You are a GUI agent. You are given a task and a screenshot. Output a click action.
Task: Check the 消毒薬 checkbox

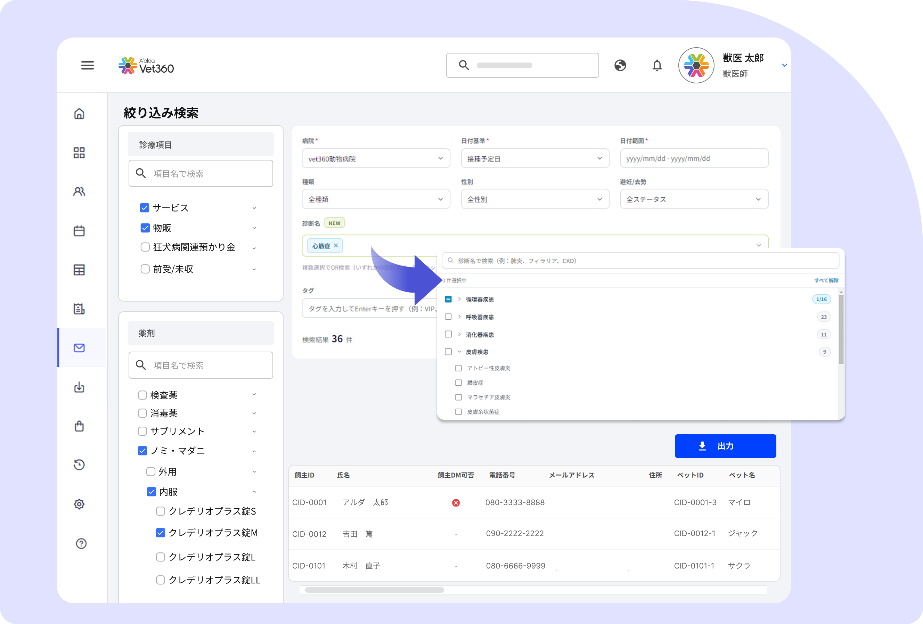[142, 413]
